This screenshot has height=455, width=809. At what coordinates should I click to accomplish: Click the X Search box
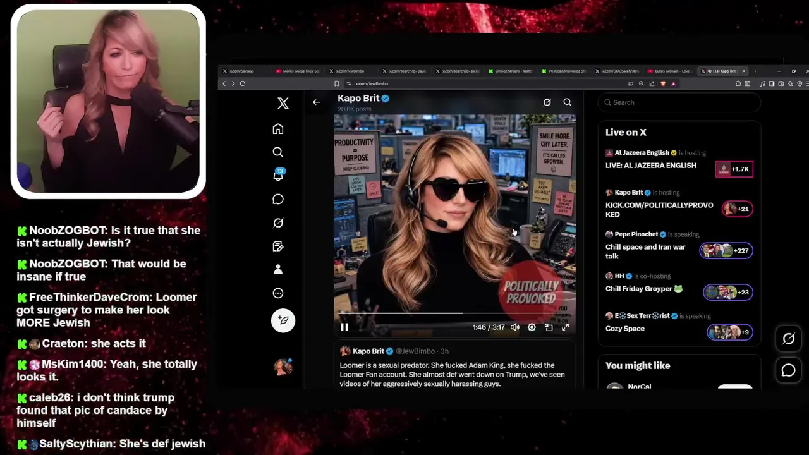coord(679,102)
